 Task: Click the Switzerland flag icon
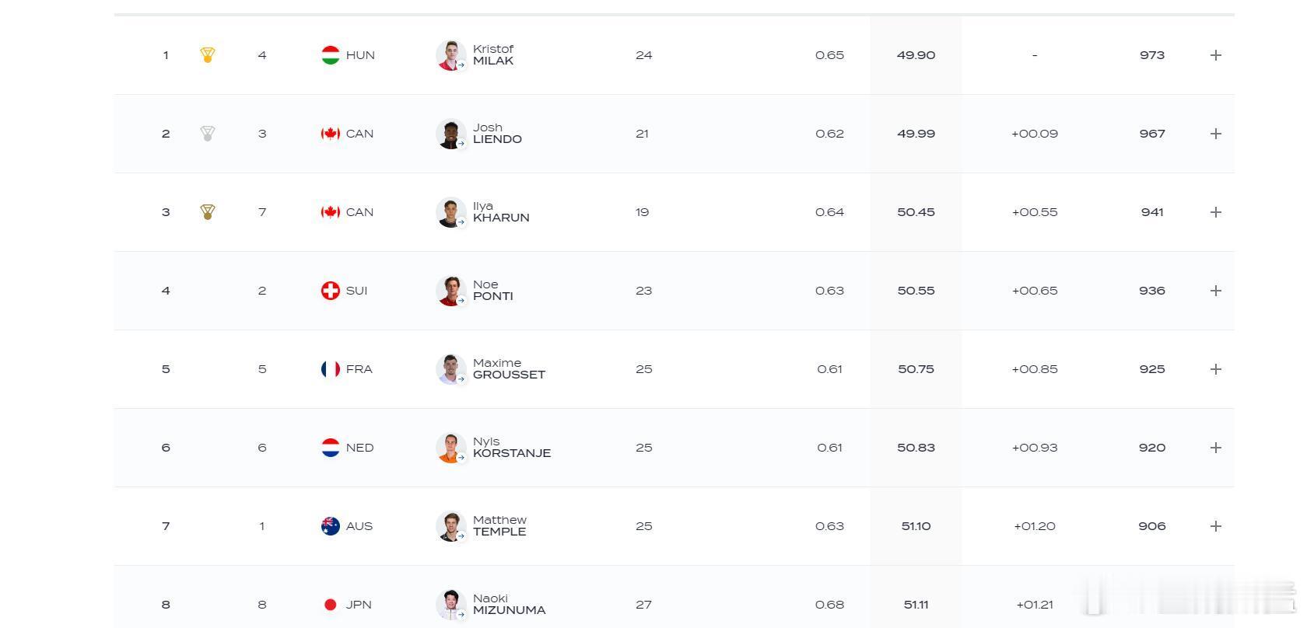[331, 291]
